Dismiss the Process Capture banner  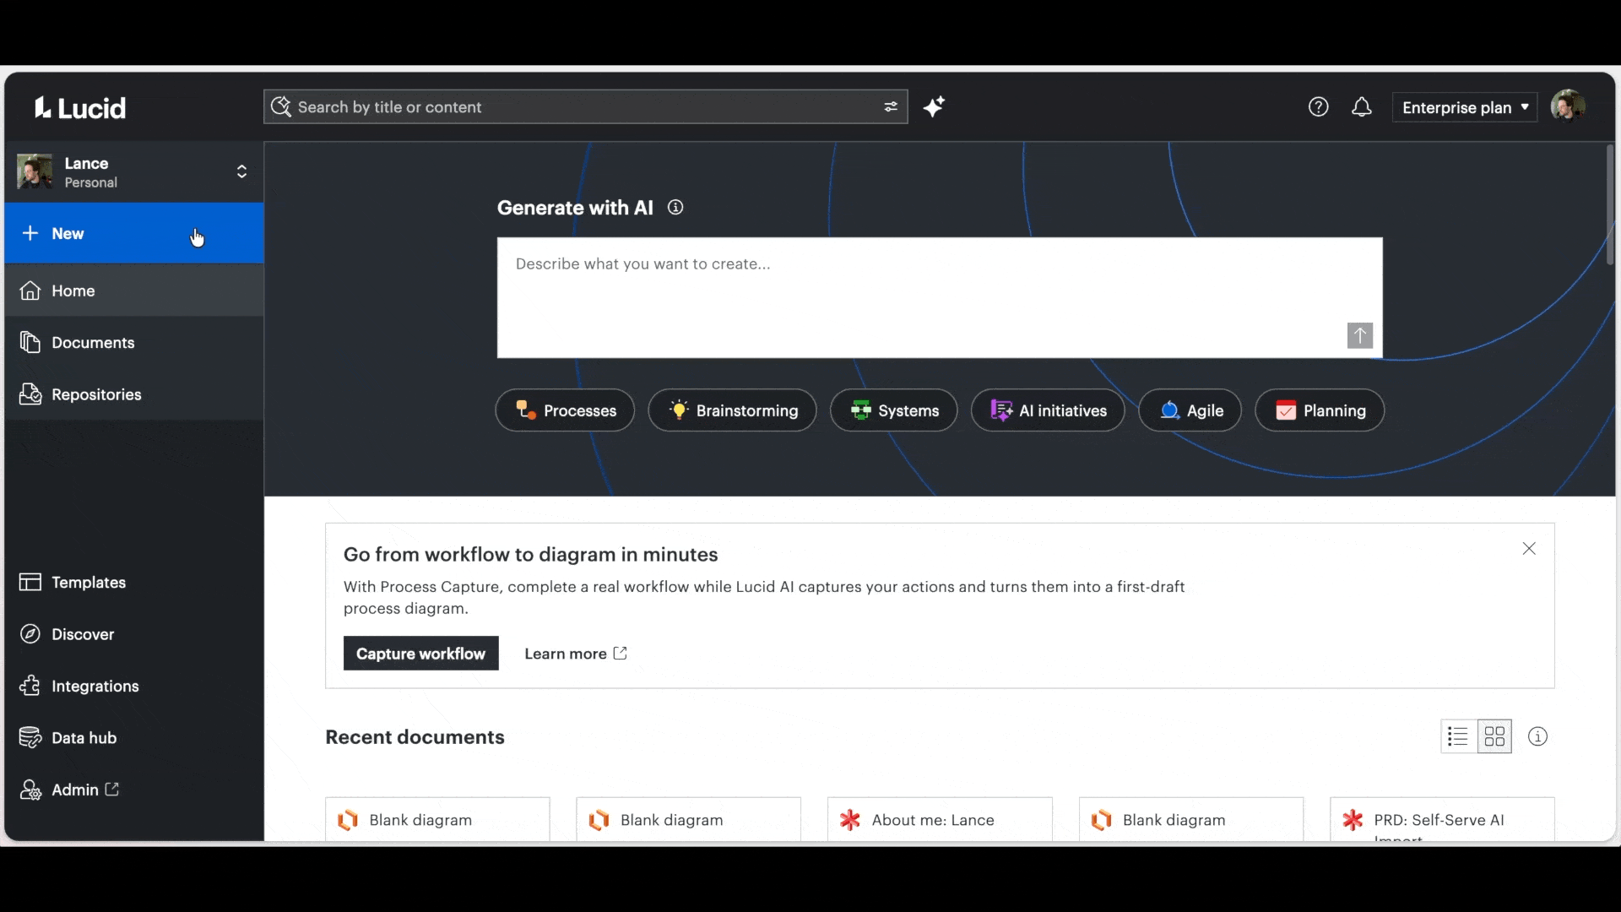point(1529,549)
